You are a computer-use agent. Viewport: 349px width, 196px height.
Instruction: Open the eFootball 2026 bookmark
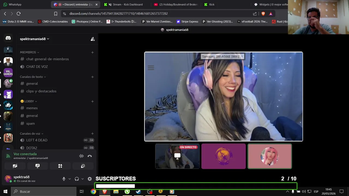pyautogui.click(x=252, y=22)
